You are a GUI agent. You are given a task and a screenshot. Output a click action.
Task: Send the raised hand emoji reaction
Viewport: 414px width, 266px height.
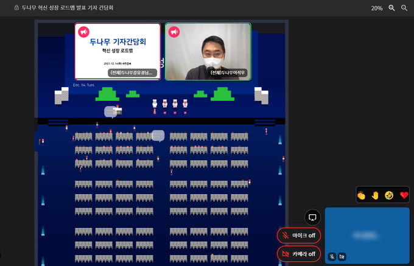click(375, 195)
